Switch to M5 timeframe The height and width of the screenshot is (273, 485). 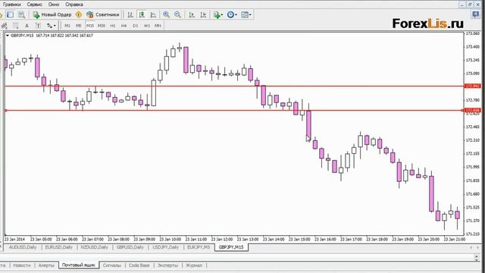coord(78,26)
